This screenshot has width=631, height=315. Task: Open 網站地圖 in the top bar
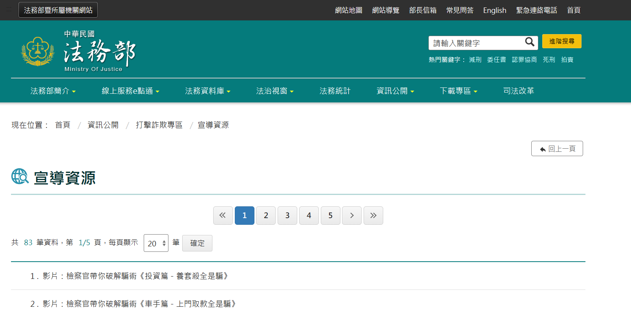pos(349,10)
